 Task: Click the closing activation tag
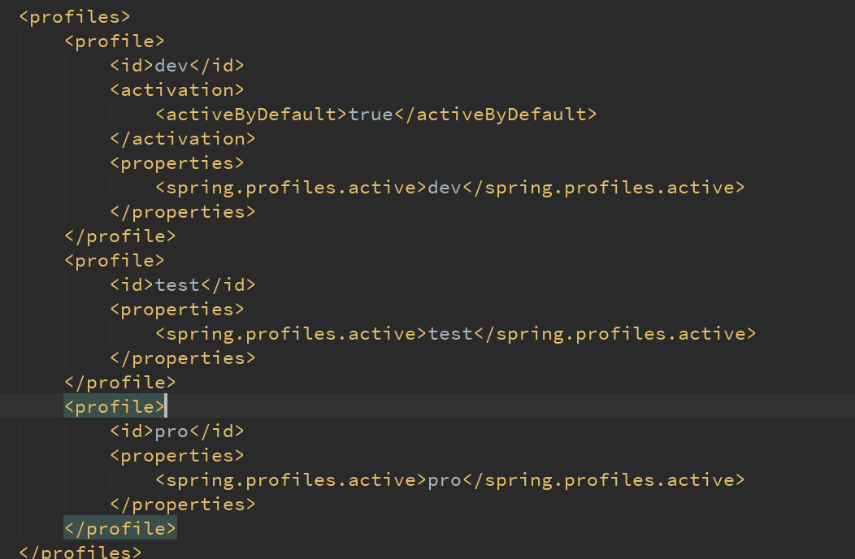click(182, 139)
